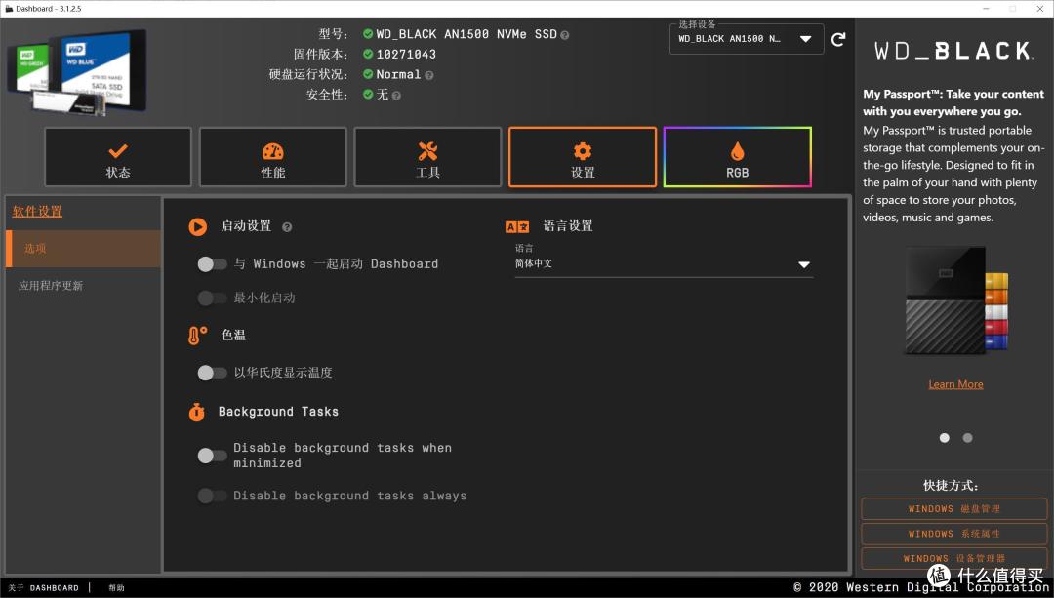Enable 与 Windows 一起启动 Dashboard
Image resolution: width=1054 pixels, height=598 pixels.
tap(211, 263)
